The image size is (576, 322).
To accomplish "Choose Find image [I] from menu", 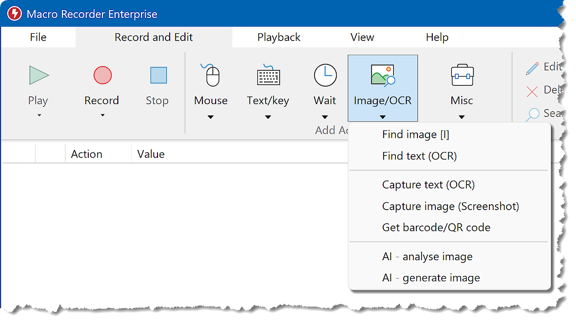I will 415,135.
